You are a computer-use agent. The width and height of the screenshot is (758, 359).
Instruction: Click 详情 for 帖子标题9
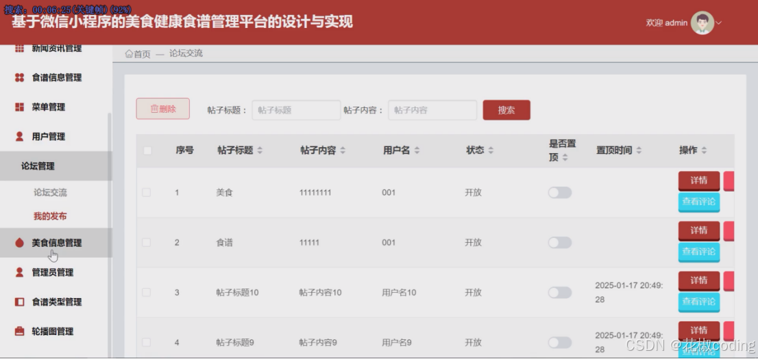click(x=699, y=330)
